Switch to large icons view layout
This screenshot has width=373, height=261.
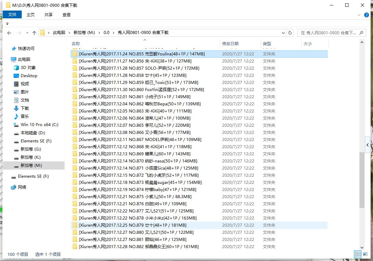pos(365,254)
